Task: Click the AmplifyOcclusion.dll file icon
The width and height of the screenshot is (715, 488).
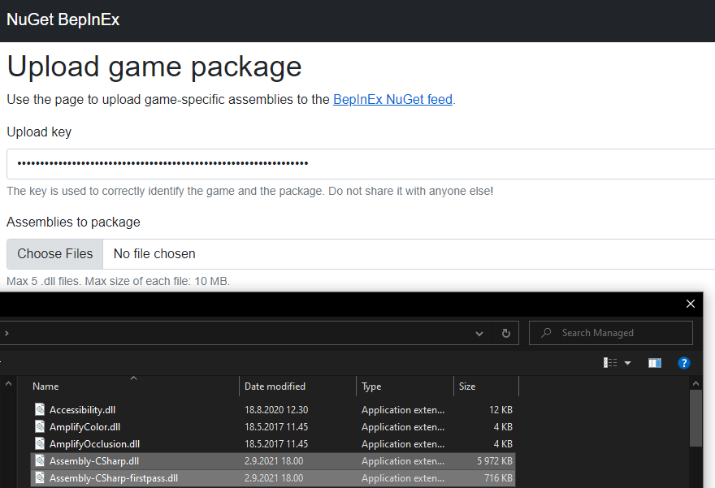Action: click(40, 444)
